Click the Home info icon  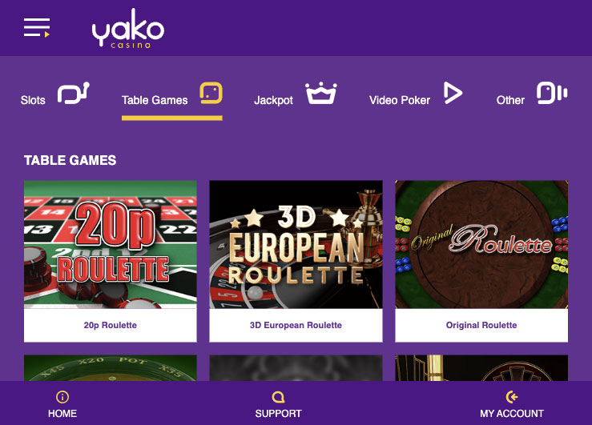click(x=62, y=397)
